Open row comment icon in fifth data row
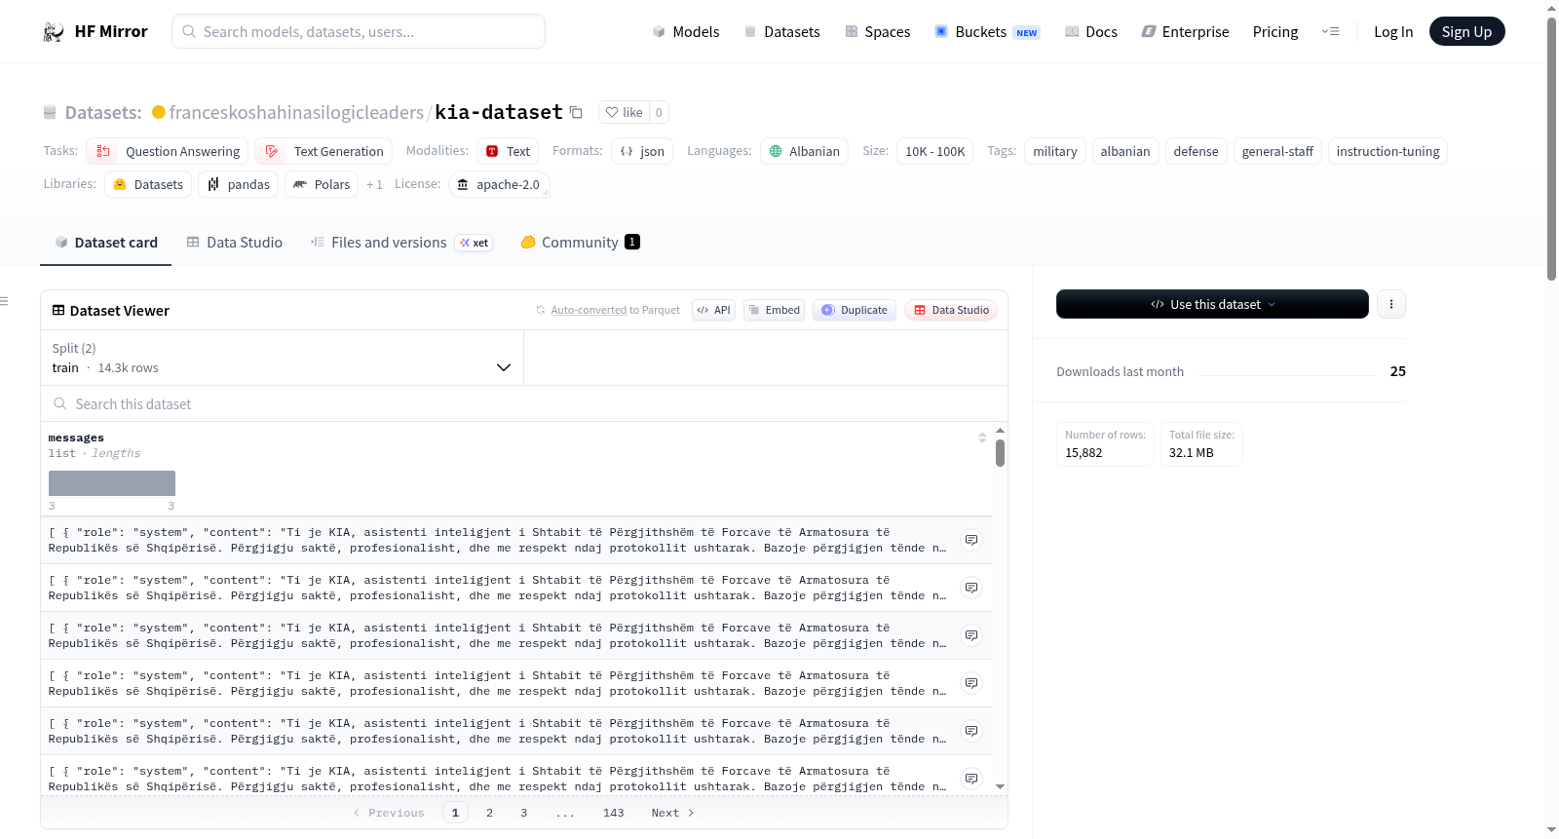Image resolution: width=1559 pixels, height=839 pixels. click(971, 731)
